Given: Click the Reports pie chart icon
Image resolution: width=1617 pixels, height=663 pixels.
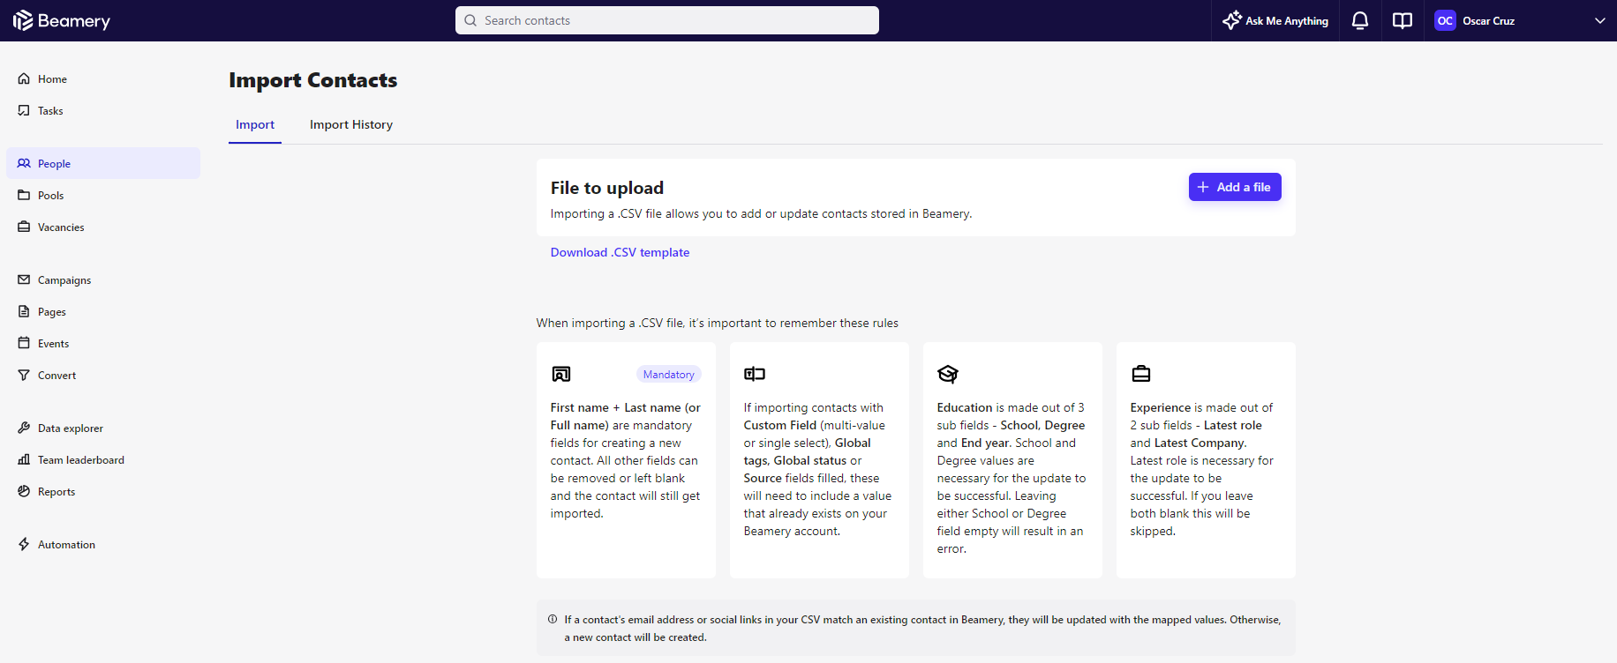Looking at the screenshot, I should [24, 491].
